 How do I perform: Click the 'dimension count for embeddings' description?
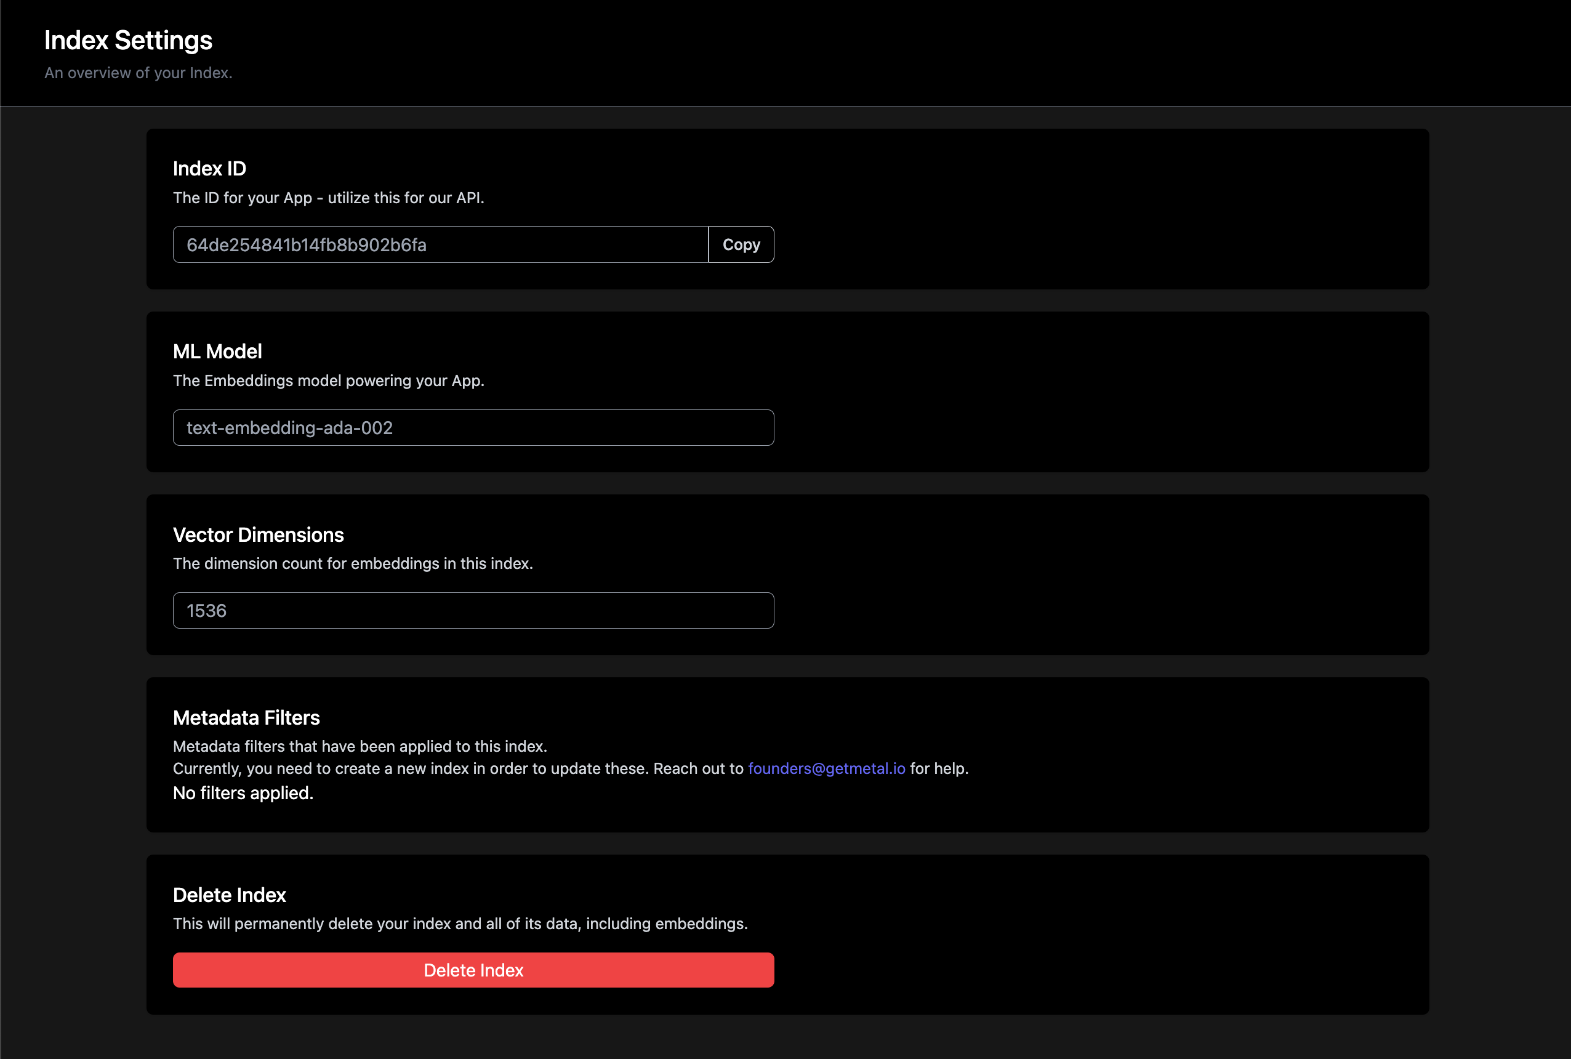[x=352, y=564]
